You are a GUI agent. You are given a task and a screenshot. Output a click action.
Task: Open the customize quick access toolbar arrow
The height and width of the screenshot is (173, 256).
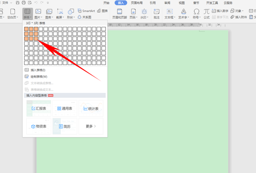tap(48, 3)
